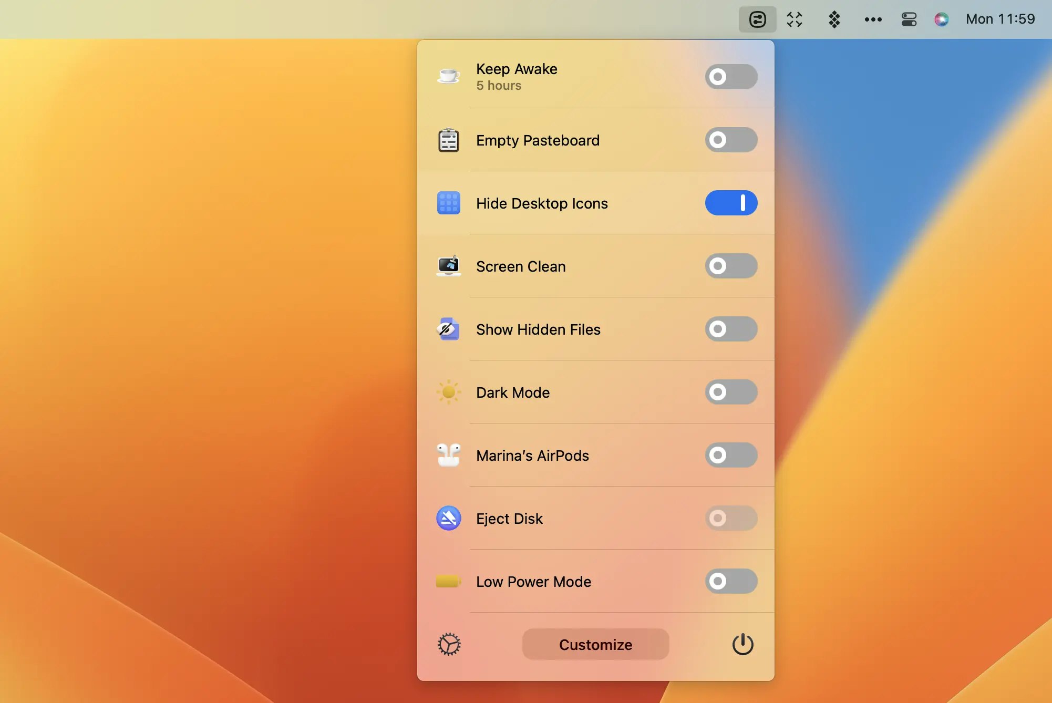1052x703 pixels.
Task: Click the '5 hours' duration text
Action: tap(499, 86)
